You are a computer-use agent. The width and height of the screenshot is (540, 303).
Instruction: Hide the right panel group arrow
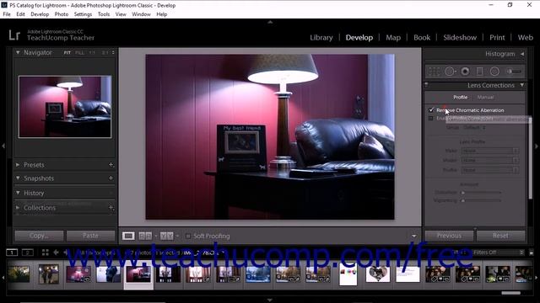[x=537, y=146]
